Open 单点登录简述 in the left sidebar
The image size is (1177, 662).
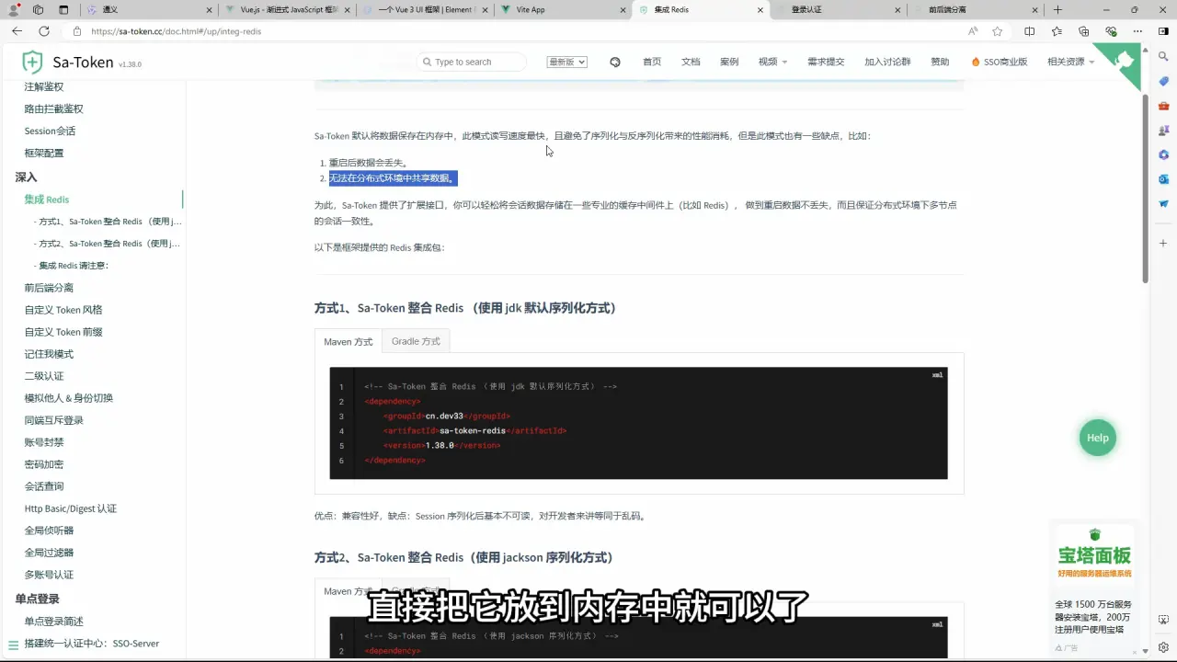coord(54,622)
